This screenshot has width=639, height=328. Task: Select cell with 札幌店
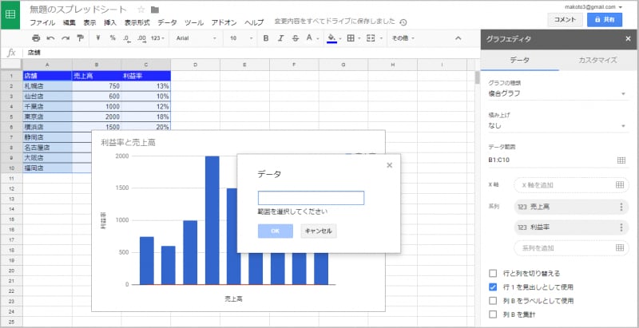pos(47,86)
